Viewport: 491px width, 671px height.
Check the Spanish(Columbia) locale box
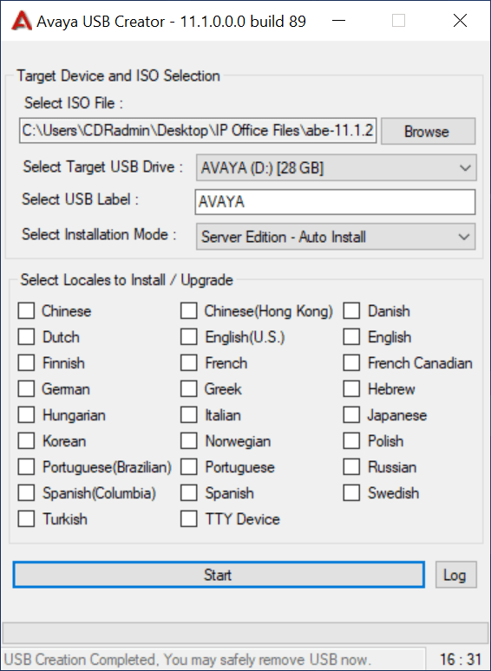pyautogui.click(x=26, y=493)
